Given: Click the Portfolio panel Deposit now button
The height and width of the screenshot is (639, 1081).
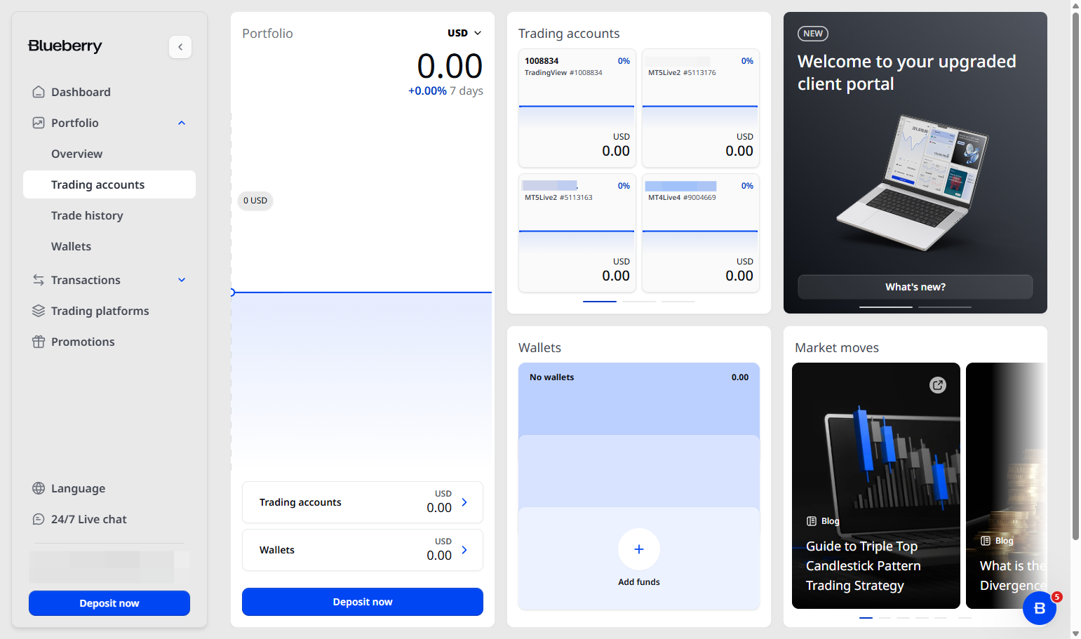Looking at the screenshot, I should click(x=363, y=602).
